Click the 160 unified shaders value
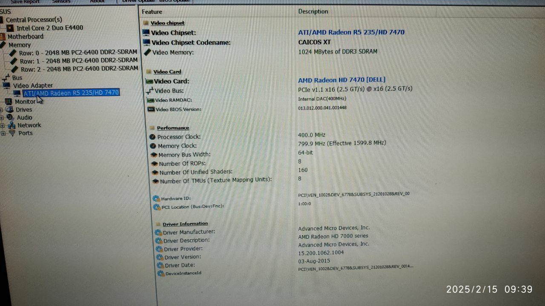545x306 pixels. (x=303, y=170)
